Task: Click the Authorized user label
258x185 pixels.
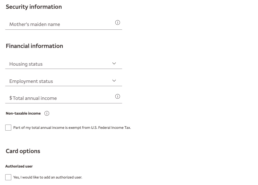Action: click(x=19, y=166)
